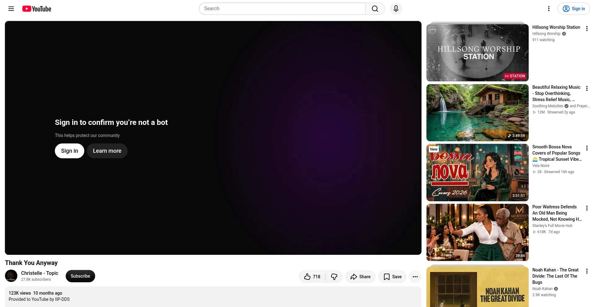Dislike the video with thumbs down
595x307 pixels.
[x=334, y=277]
